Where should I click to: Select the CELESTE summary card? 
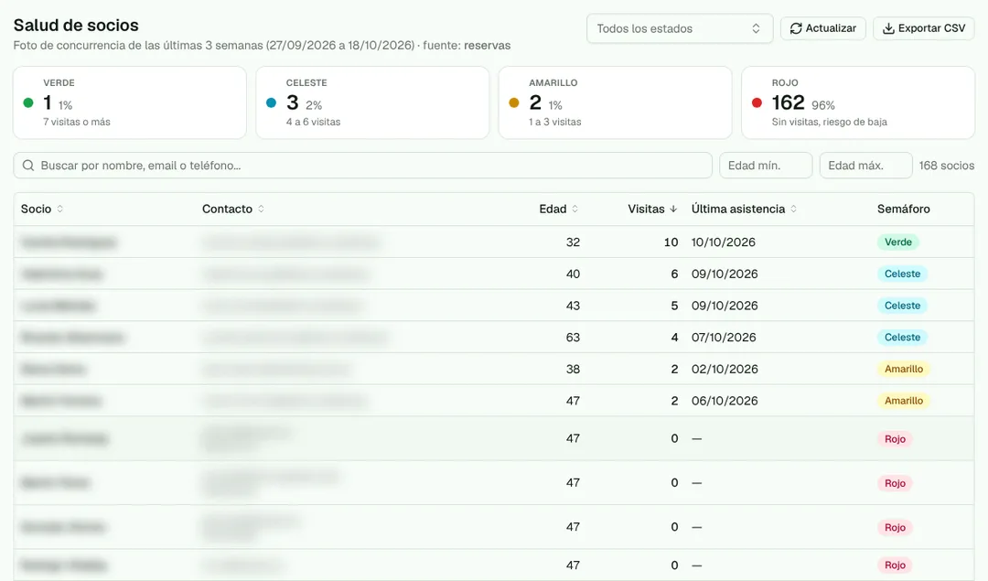tap(372, 102)
